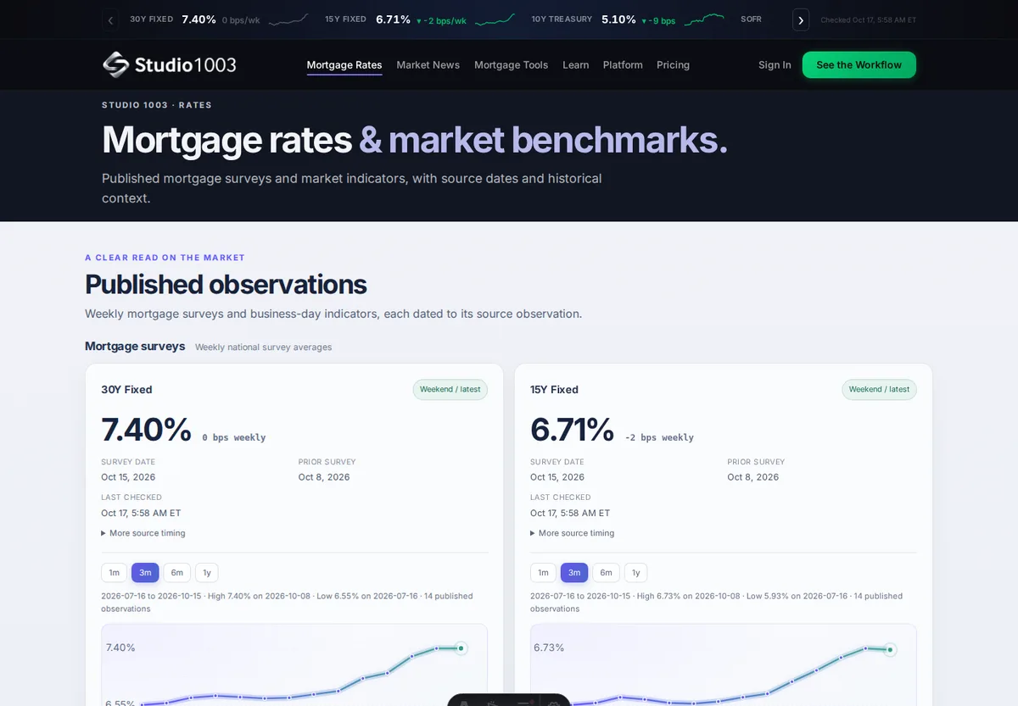1018x706 pixels.
Task: Click the Checked Oct 17, 5:58 AM ET timestamp
Action: click(x=869, y=19)
